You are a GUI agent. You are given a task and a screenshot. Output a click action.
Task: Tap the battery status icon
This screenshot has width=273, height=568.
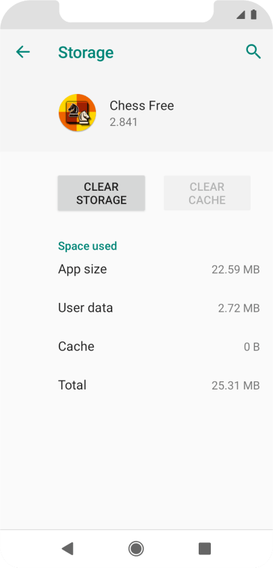(253, 14)
